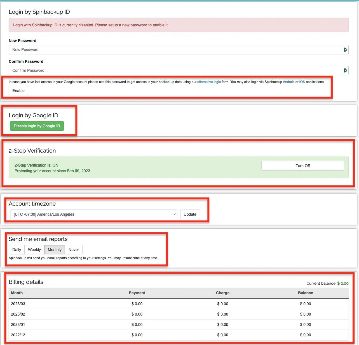This screenshot has height=345, width=359.
Task: Click the Payment column header
Action: point(137,293)
